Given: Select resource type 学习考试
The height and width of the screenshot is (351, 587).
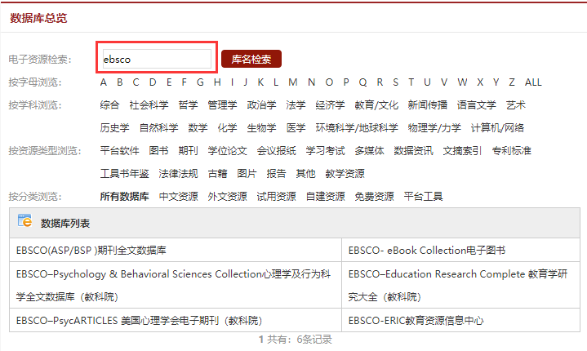Looking at the screenshot, I should 325,151.
